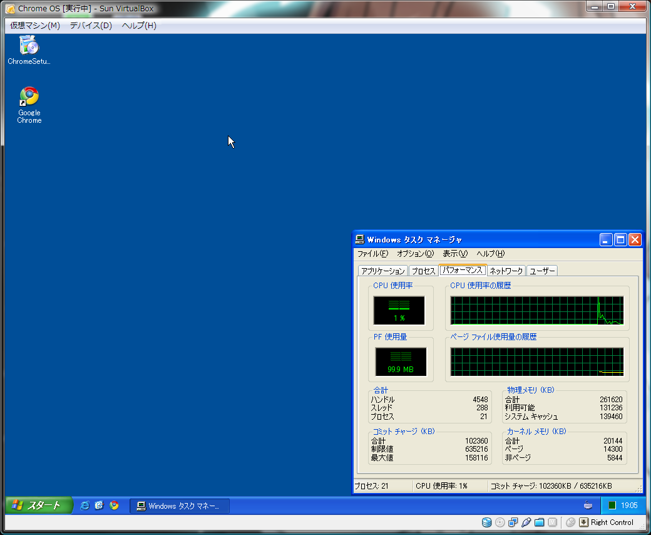Image resolution: width=651 pixels, height=535 pixels.
Task: Click the 最大値 value 158116
Action: (476, 458)
